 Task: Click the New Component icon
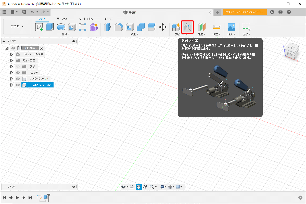click(x=176, y=27)
